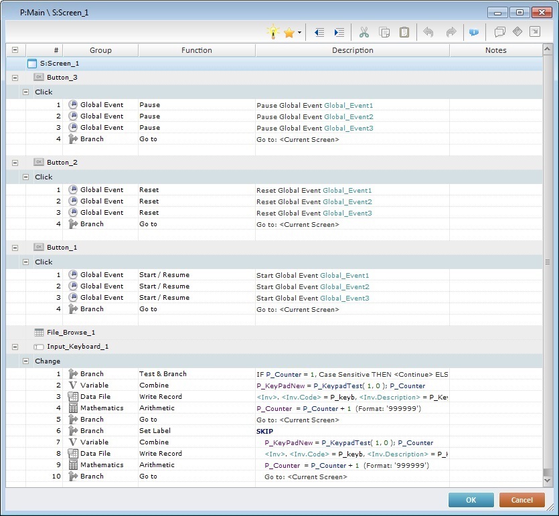Click the blue info bubble icon
The width and height of the screenshot is (559, 516).
pyautogui.click(x=474, y=32)
